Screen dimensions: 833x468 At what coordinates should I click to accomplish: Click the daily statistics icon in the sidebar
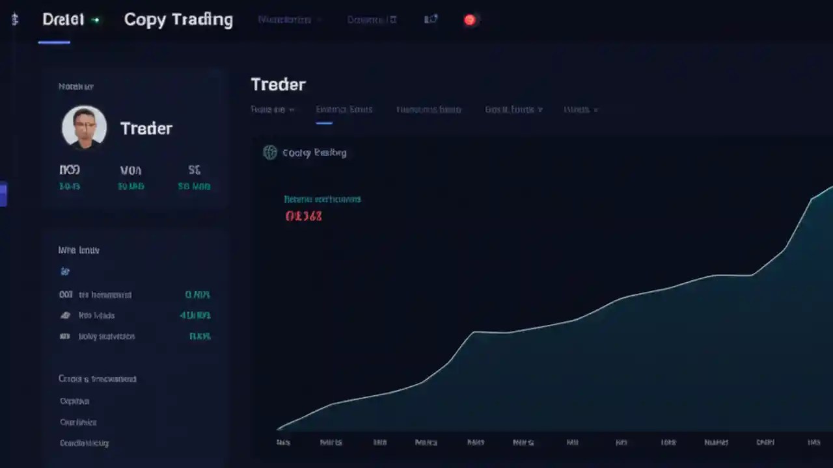click(x=66, y=336)
